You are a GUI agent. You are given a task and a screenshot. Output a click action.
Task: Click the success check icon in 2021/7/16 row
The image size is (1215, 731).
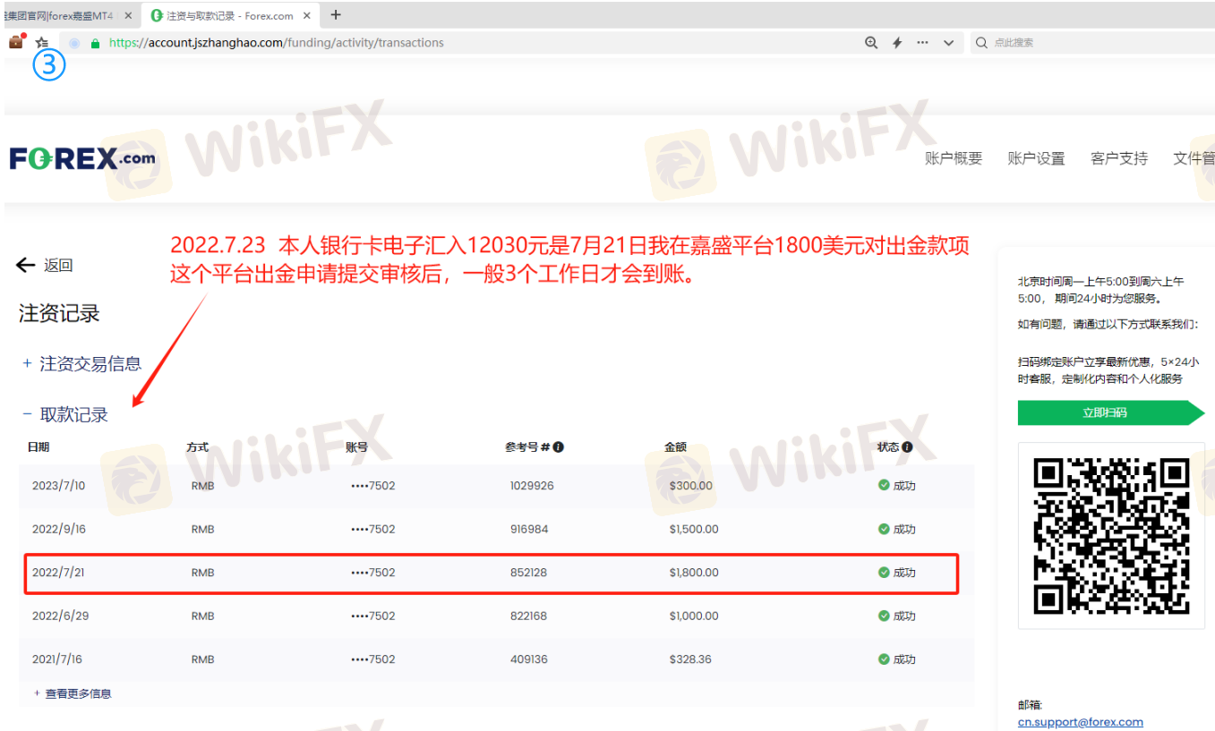(x=884, y=659)
